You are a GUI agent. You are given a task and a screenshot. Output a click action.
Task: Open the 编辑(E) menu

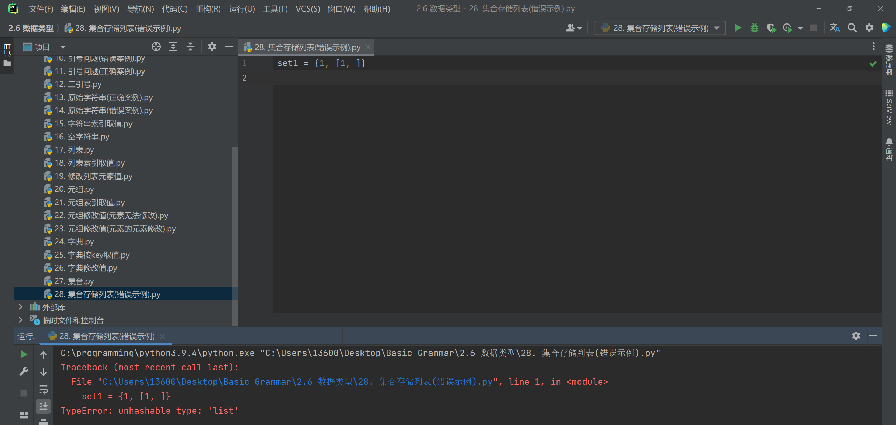tap(73, 9)
